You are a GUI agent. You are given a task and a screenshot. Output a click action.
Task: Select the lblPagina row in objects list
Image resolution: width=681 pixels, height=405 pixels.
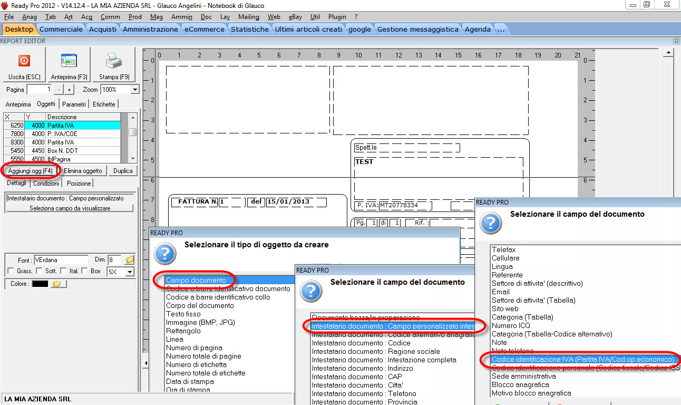62,159
